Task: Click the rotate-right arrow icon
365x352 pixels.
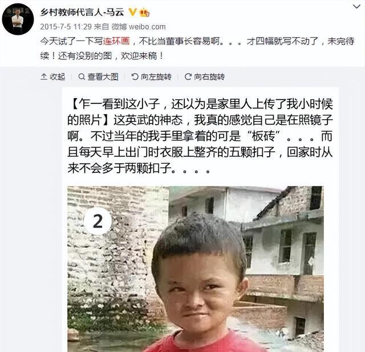Action: 188,76
